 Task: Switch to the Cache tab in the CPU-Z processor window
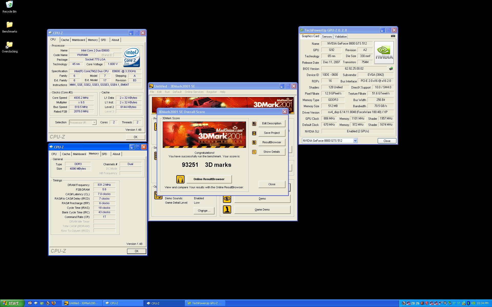[x=65, y=40]
